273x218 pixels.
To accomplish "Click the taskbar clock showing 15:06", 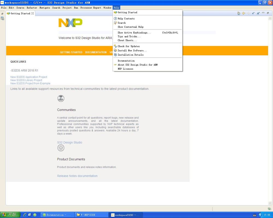I will (267, 215).
